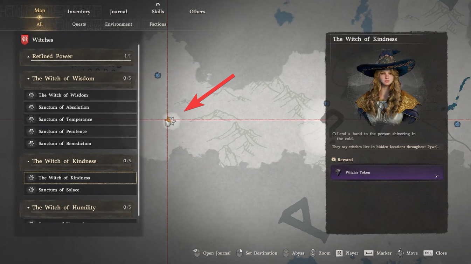471x264 pixels.
Task: Select the Quests filter
Action: [x=79, y=24]
